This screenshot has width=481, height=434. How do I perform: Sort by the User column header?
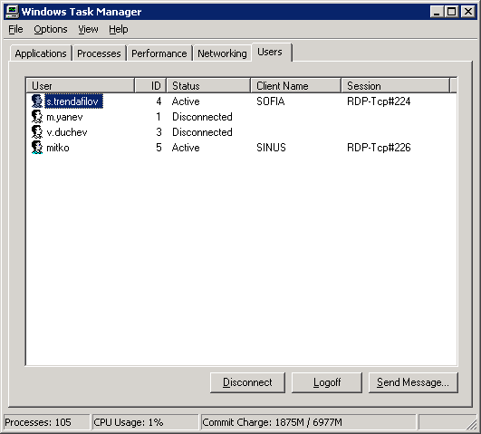(x=81, y=86)
